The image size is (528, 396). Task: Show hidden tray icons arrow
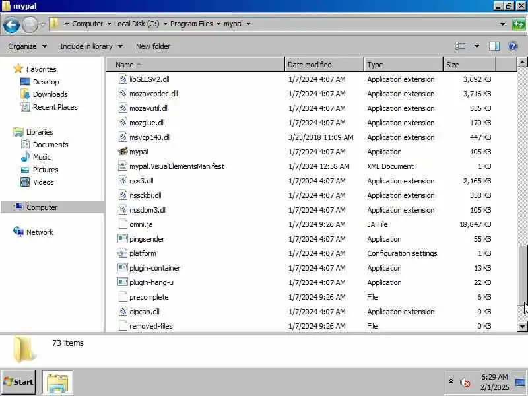pyautogui.click(x=451, y=381)
